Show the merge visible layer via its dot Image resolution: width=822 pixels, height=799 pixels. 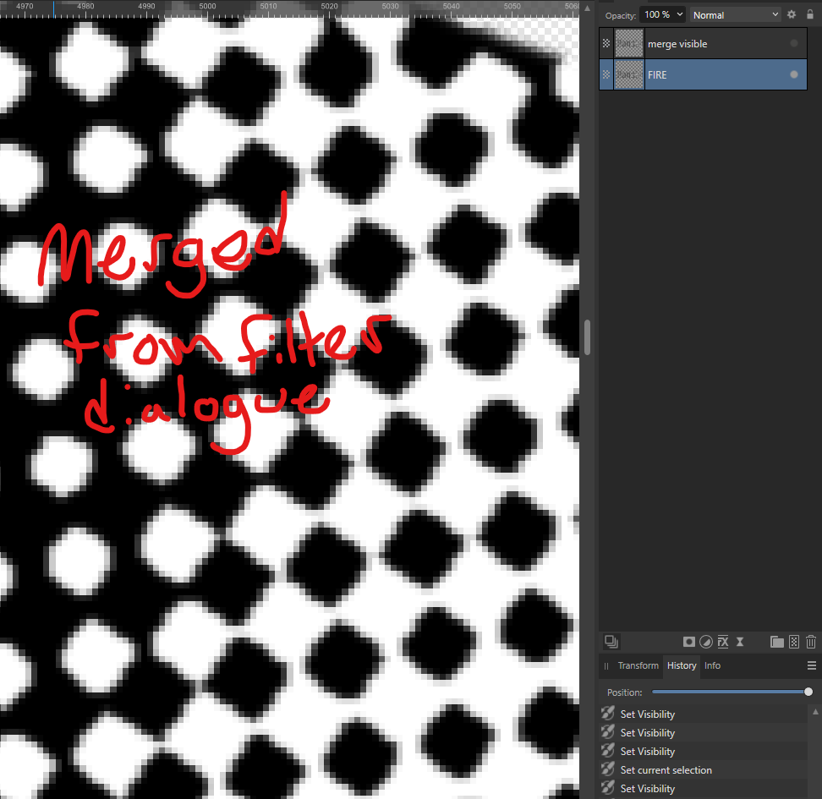[x=794, y=43]
